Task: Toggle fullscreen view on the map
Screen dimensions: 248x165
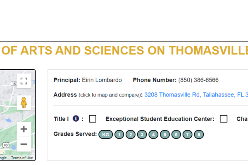Action: coord(24,81)
